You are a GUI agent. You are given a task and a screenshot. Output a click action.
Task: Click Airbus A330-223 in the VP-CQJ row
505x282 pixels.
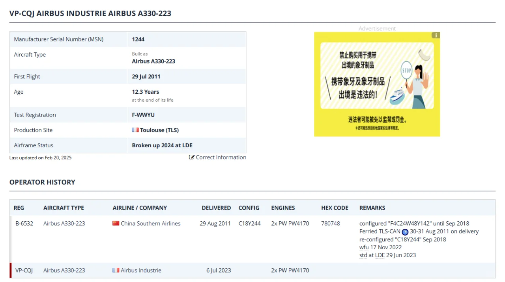tap(64, 270)
